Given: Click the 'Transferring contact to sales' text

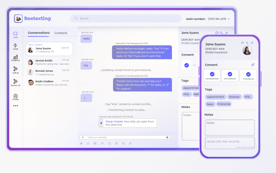Looking at the screenshot, I should [126, 110].
